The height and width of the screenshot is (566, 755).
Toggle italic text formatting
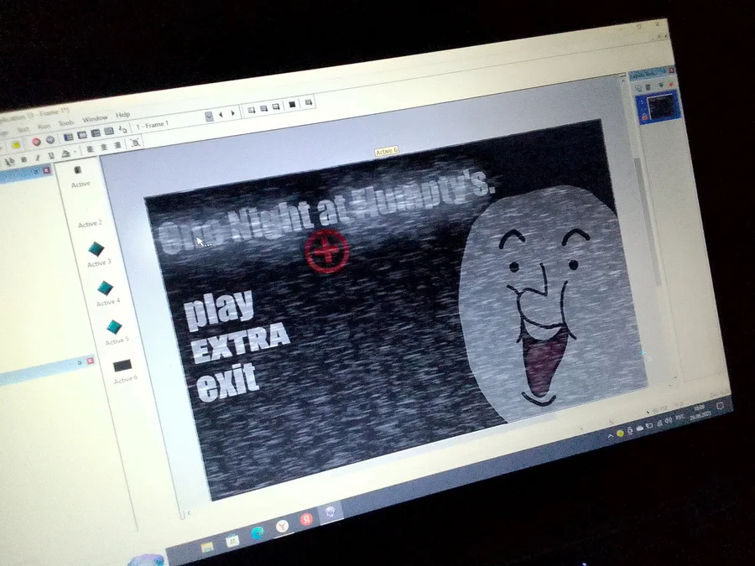(38, 157)
